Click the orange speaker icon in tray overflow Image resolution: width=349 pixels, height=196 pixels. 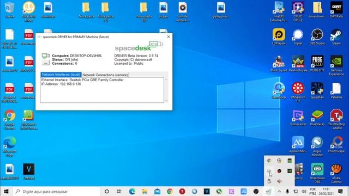click(x=279, y=181)
